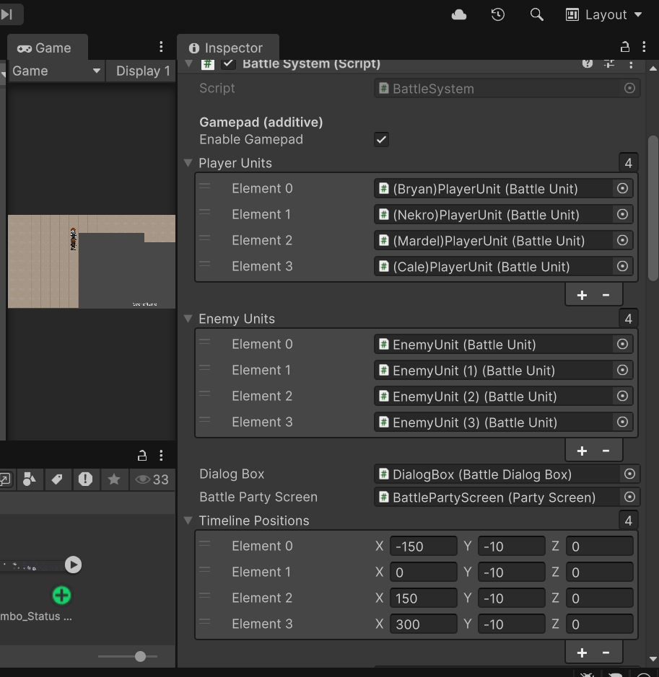Switch to the Inspector tab

coord(226,48)
